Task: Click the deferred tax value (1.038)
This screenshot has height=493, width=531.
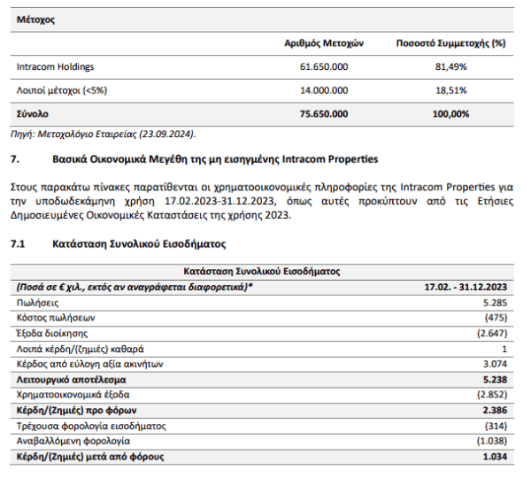Action: tap(492, 441)
